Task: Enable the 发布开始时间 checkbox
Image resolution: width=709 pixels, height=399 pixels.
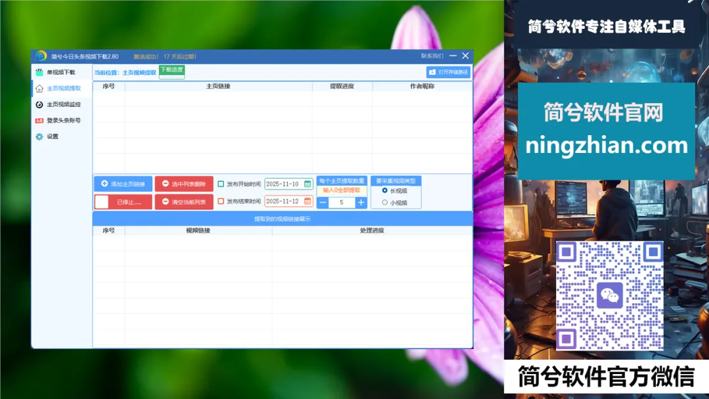Action: [221, 184]
